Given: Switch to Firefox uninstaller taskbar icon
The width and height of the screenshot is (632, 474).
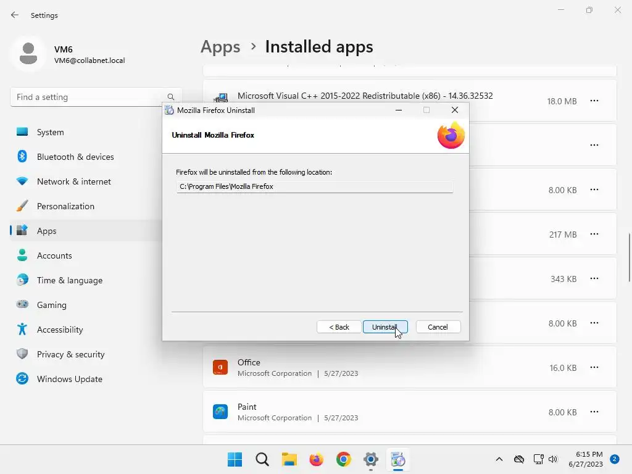Looking at the screenshot, I should click(398, 459).
